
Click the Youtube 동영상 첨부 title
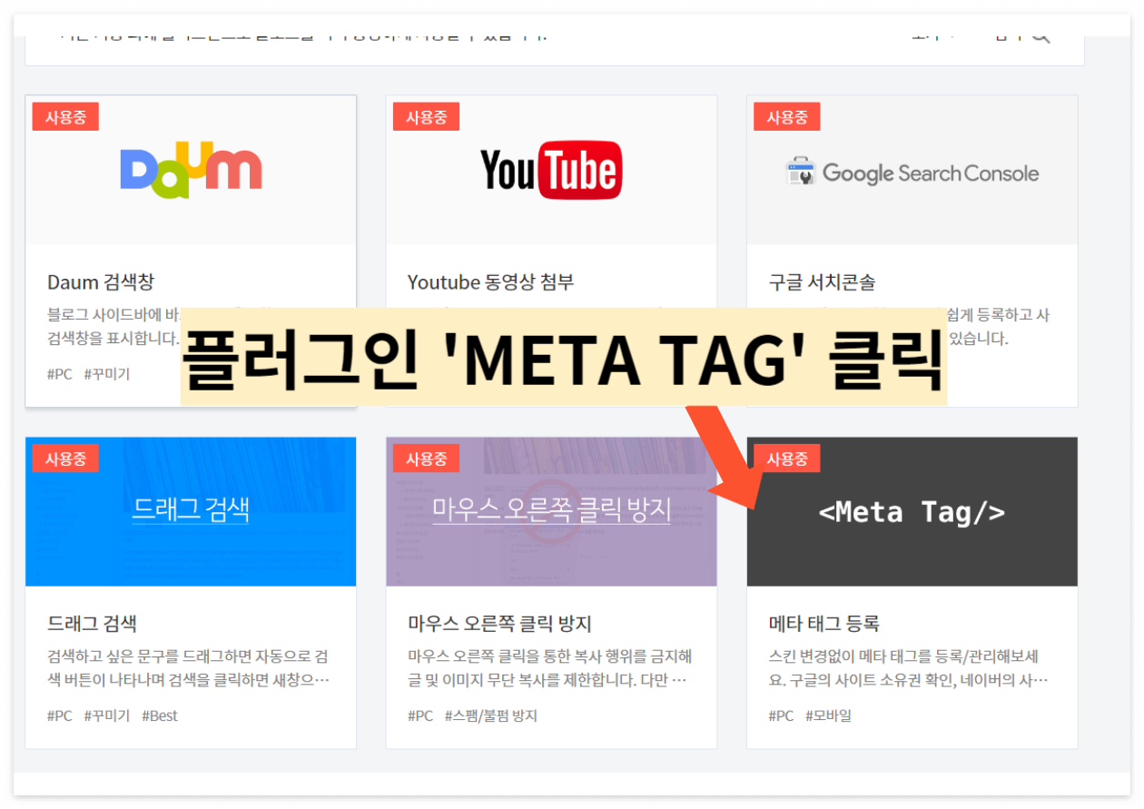coord(491,282)
